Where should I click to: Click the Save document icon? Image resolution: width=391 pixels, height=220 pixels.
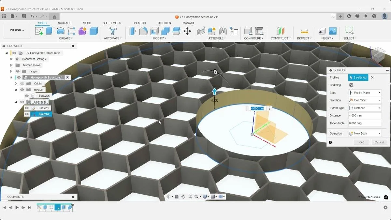(x=24, y=16)
